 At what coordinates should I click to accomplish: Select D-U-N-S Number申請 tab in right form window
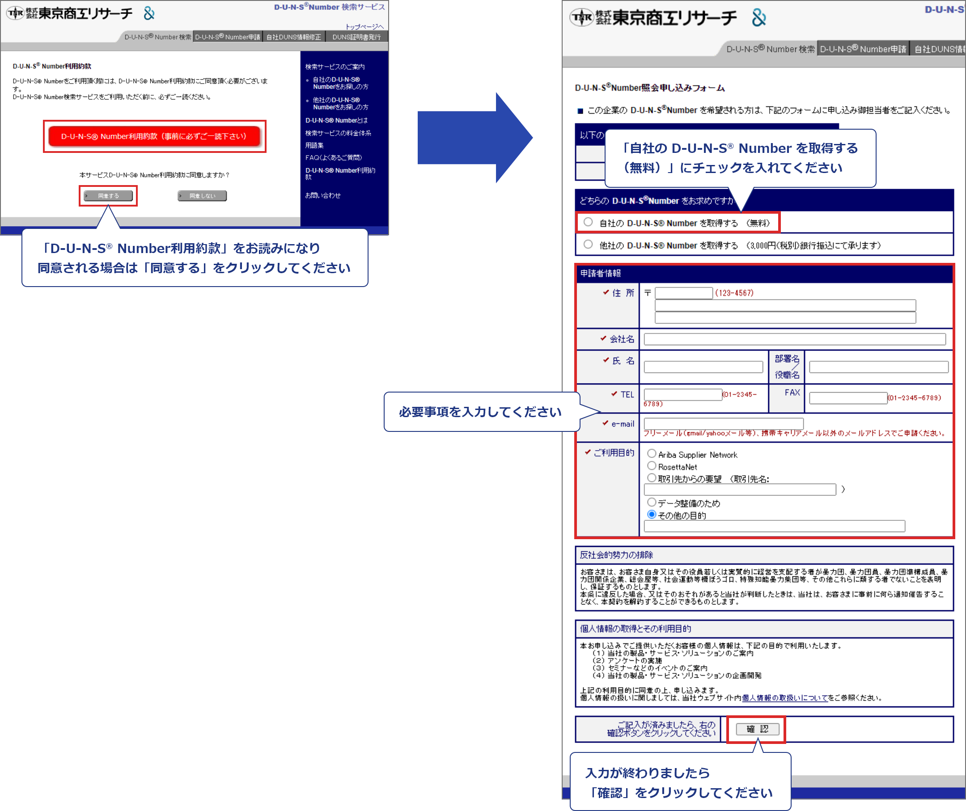[863, 49]
